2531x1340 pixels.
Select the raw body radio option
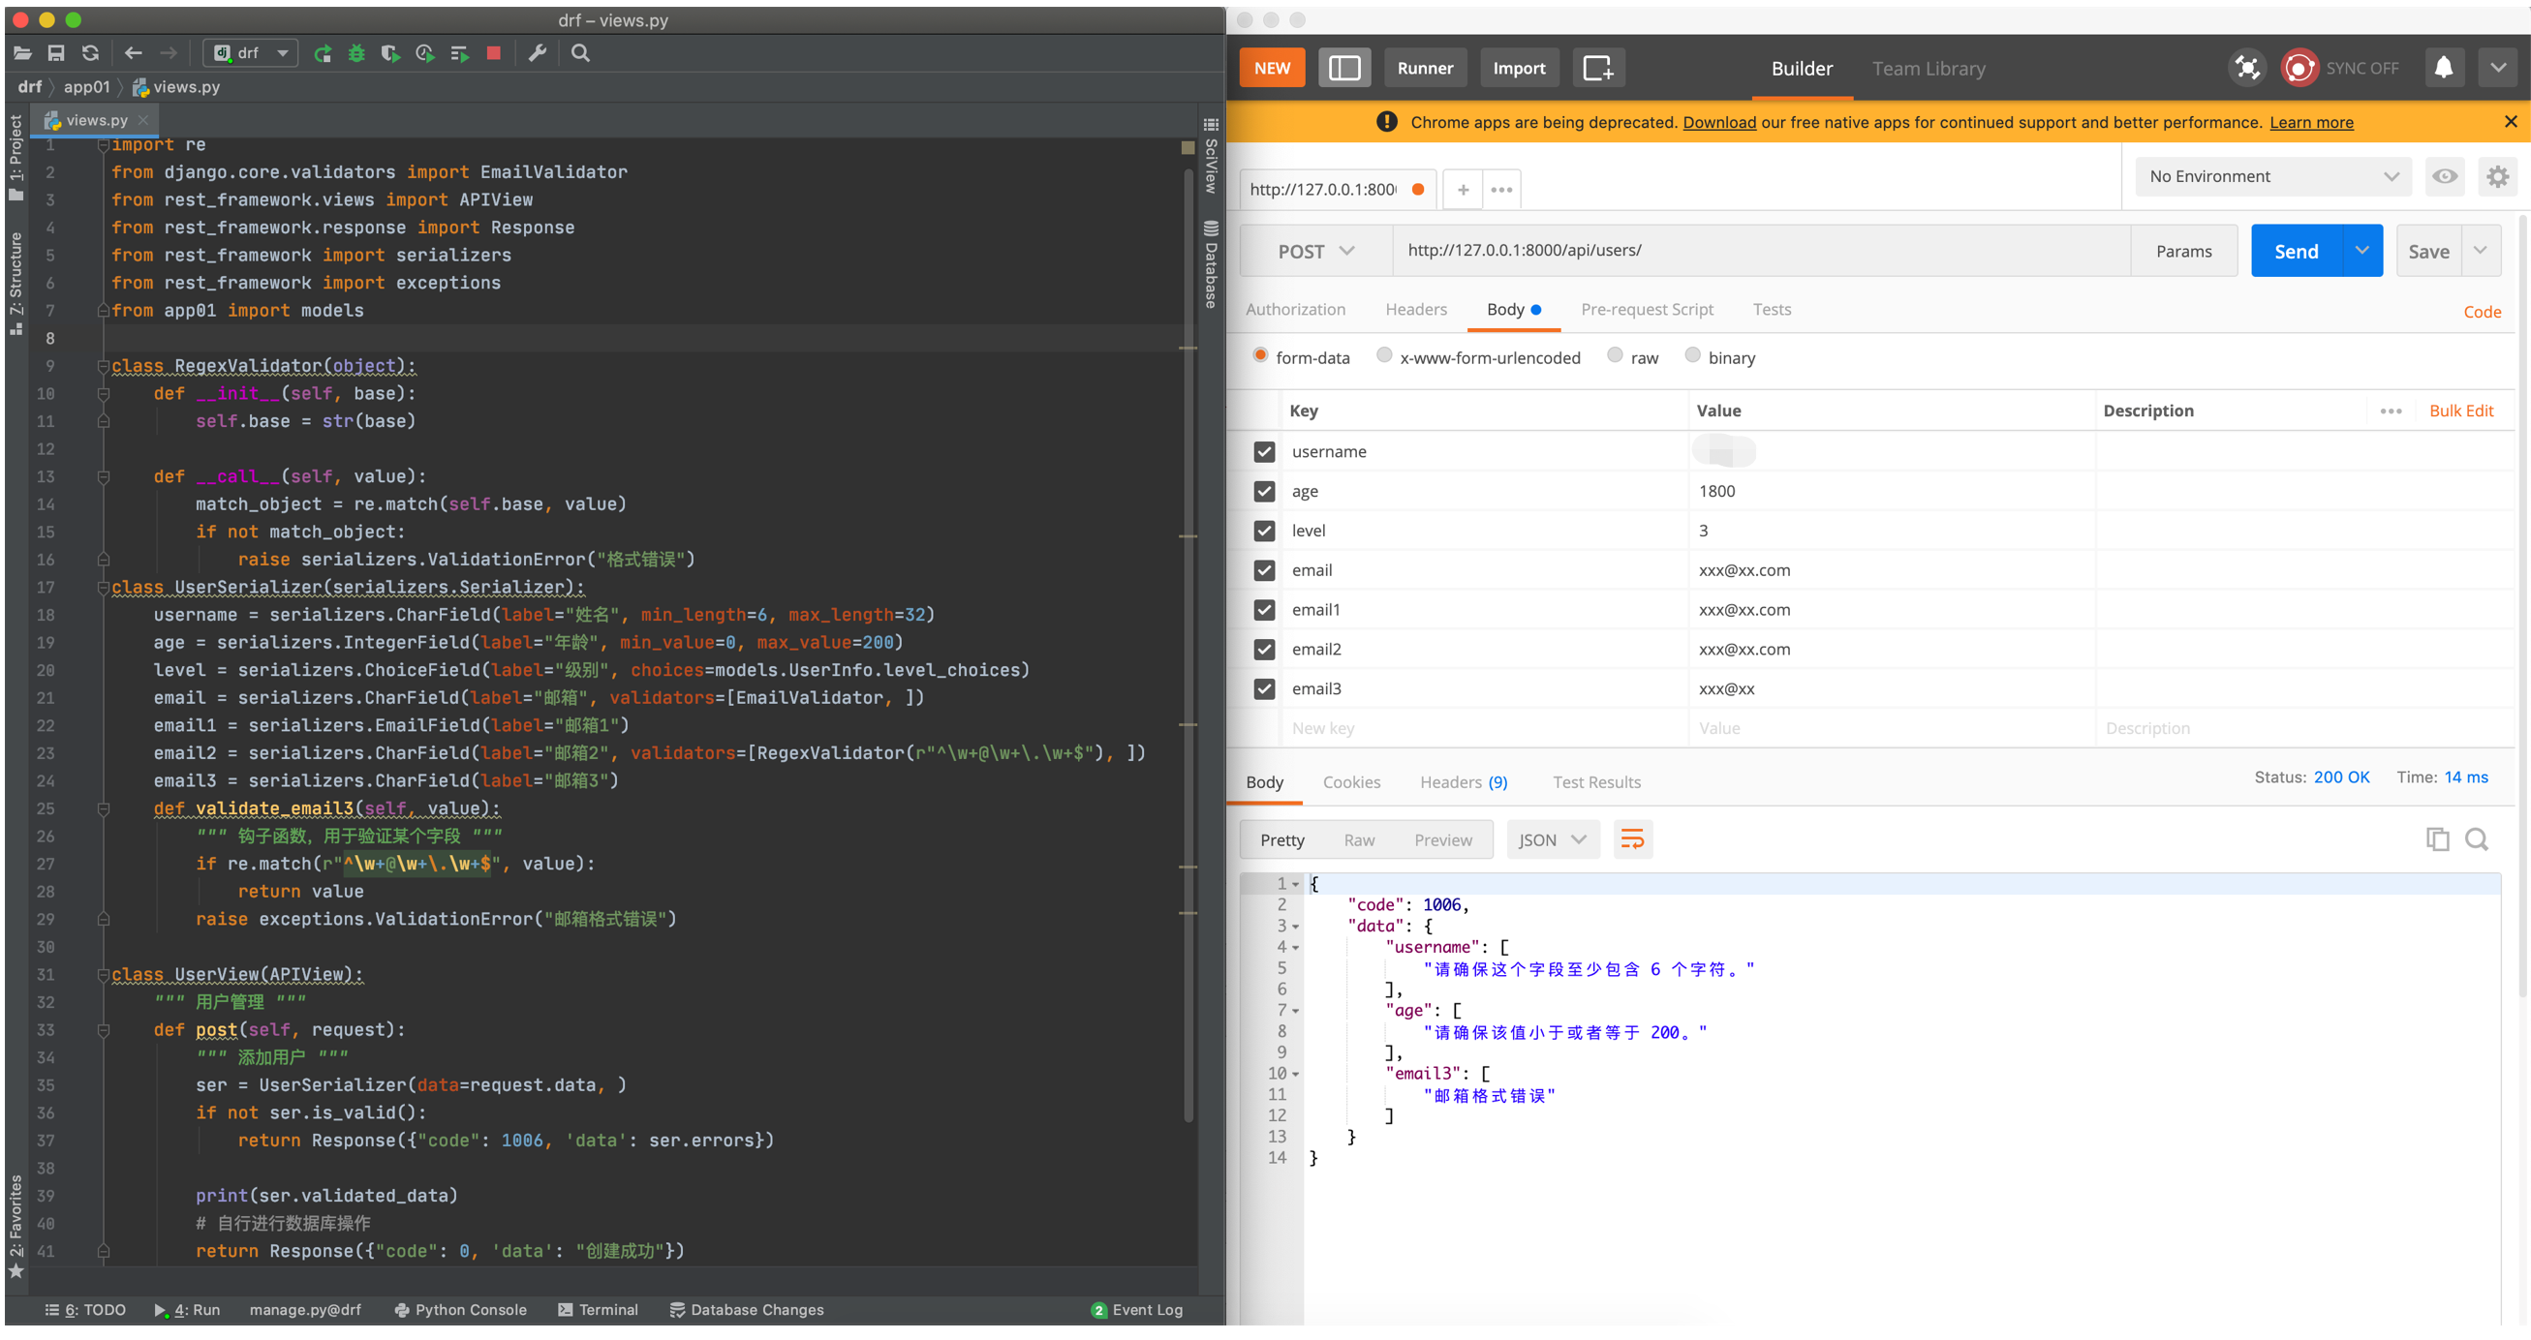(x=1615, y=355)
